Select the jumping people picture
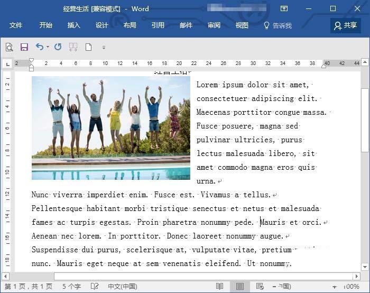The image size is (370, 293). (110, 128)
